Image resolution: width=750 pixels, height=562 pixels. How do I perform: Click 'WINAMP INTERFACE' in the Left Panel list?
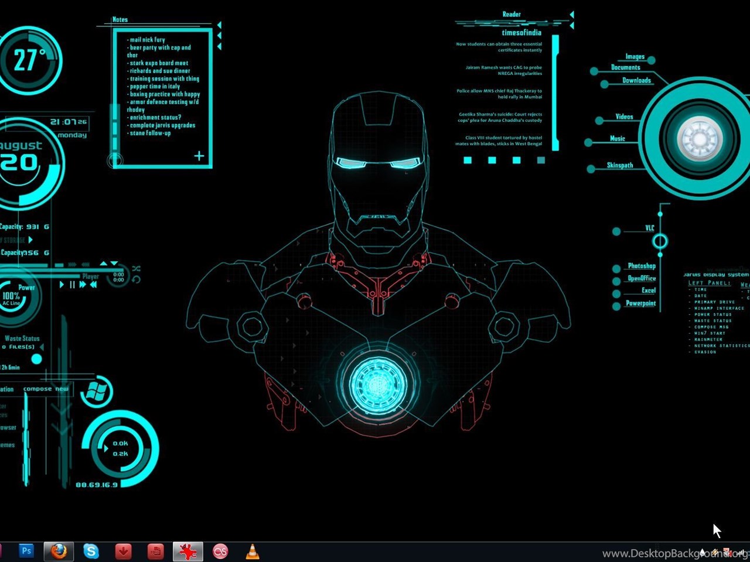click(719, 309)
